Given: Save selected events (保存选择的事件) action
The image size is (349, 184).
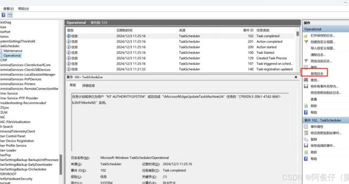Looking at the screenshot, I should click(x=323, y=146).
